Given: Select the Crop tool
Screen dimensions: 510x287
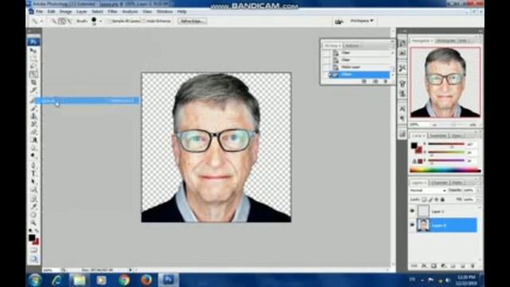Looking at the screenshot, I should (x=33, y=82).
